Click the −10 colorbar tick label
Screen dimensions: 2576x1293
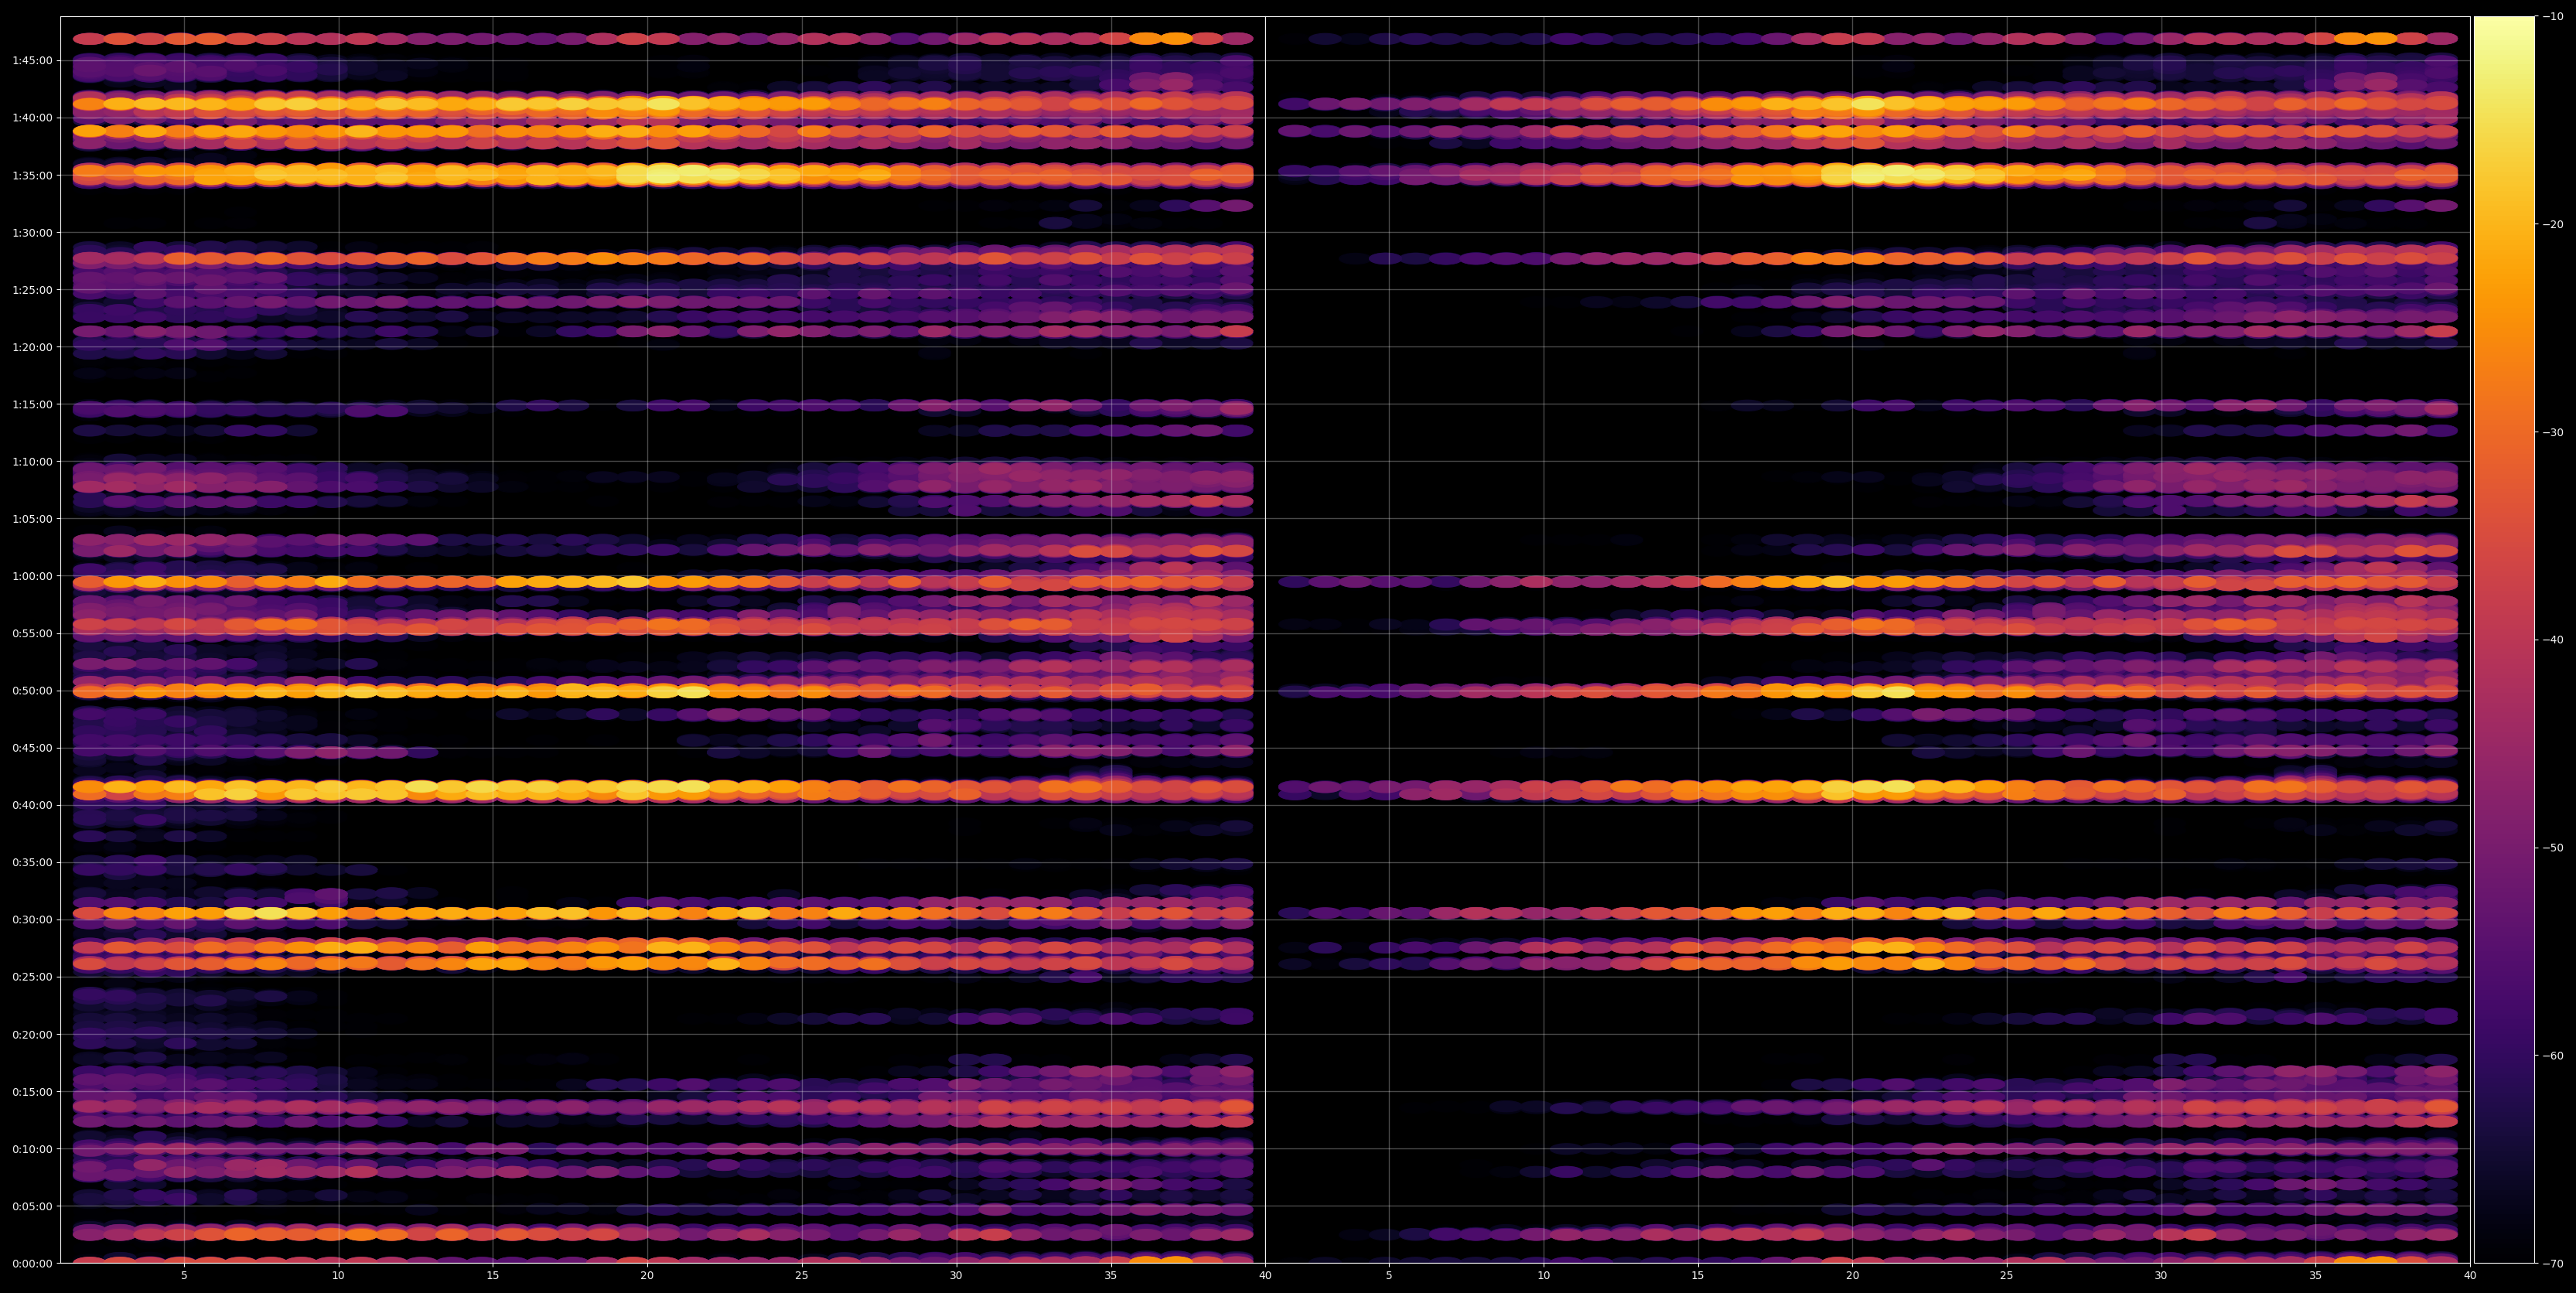click(2553, 16)
